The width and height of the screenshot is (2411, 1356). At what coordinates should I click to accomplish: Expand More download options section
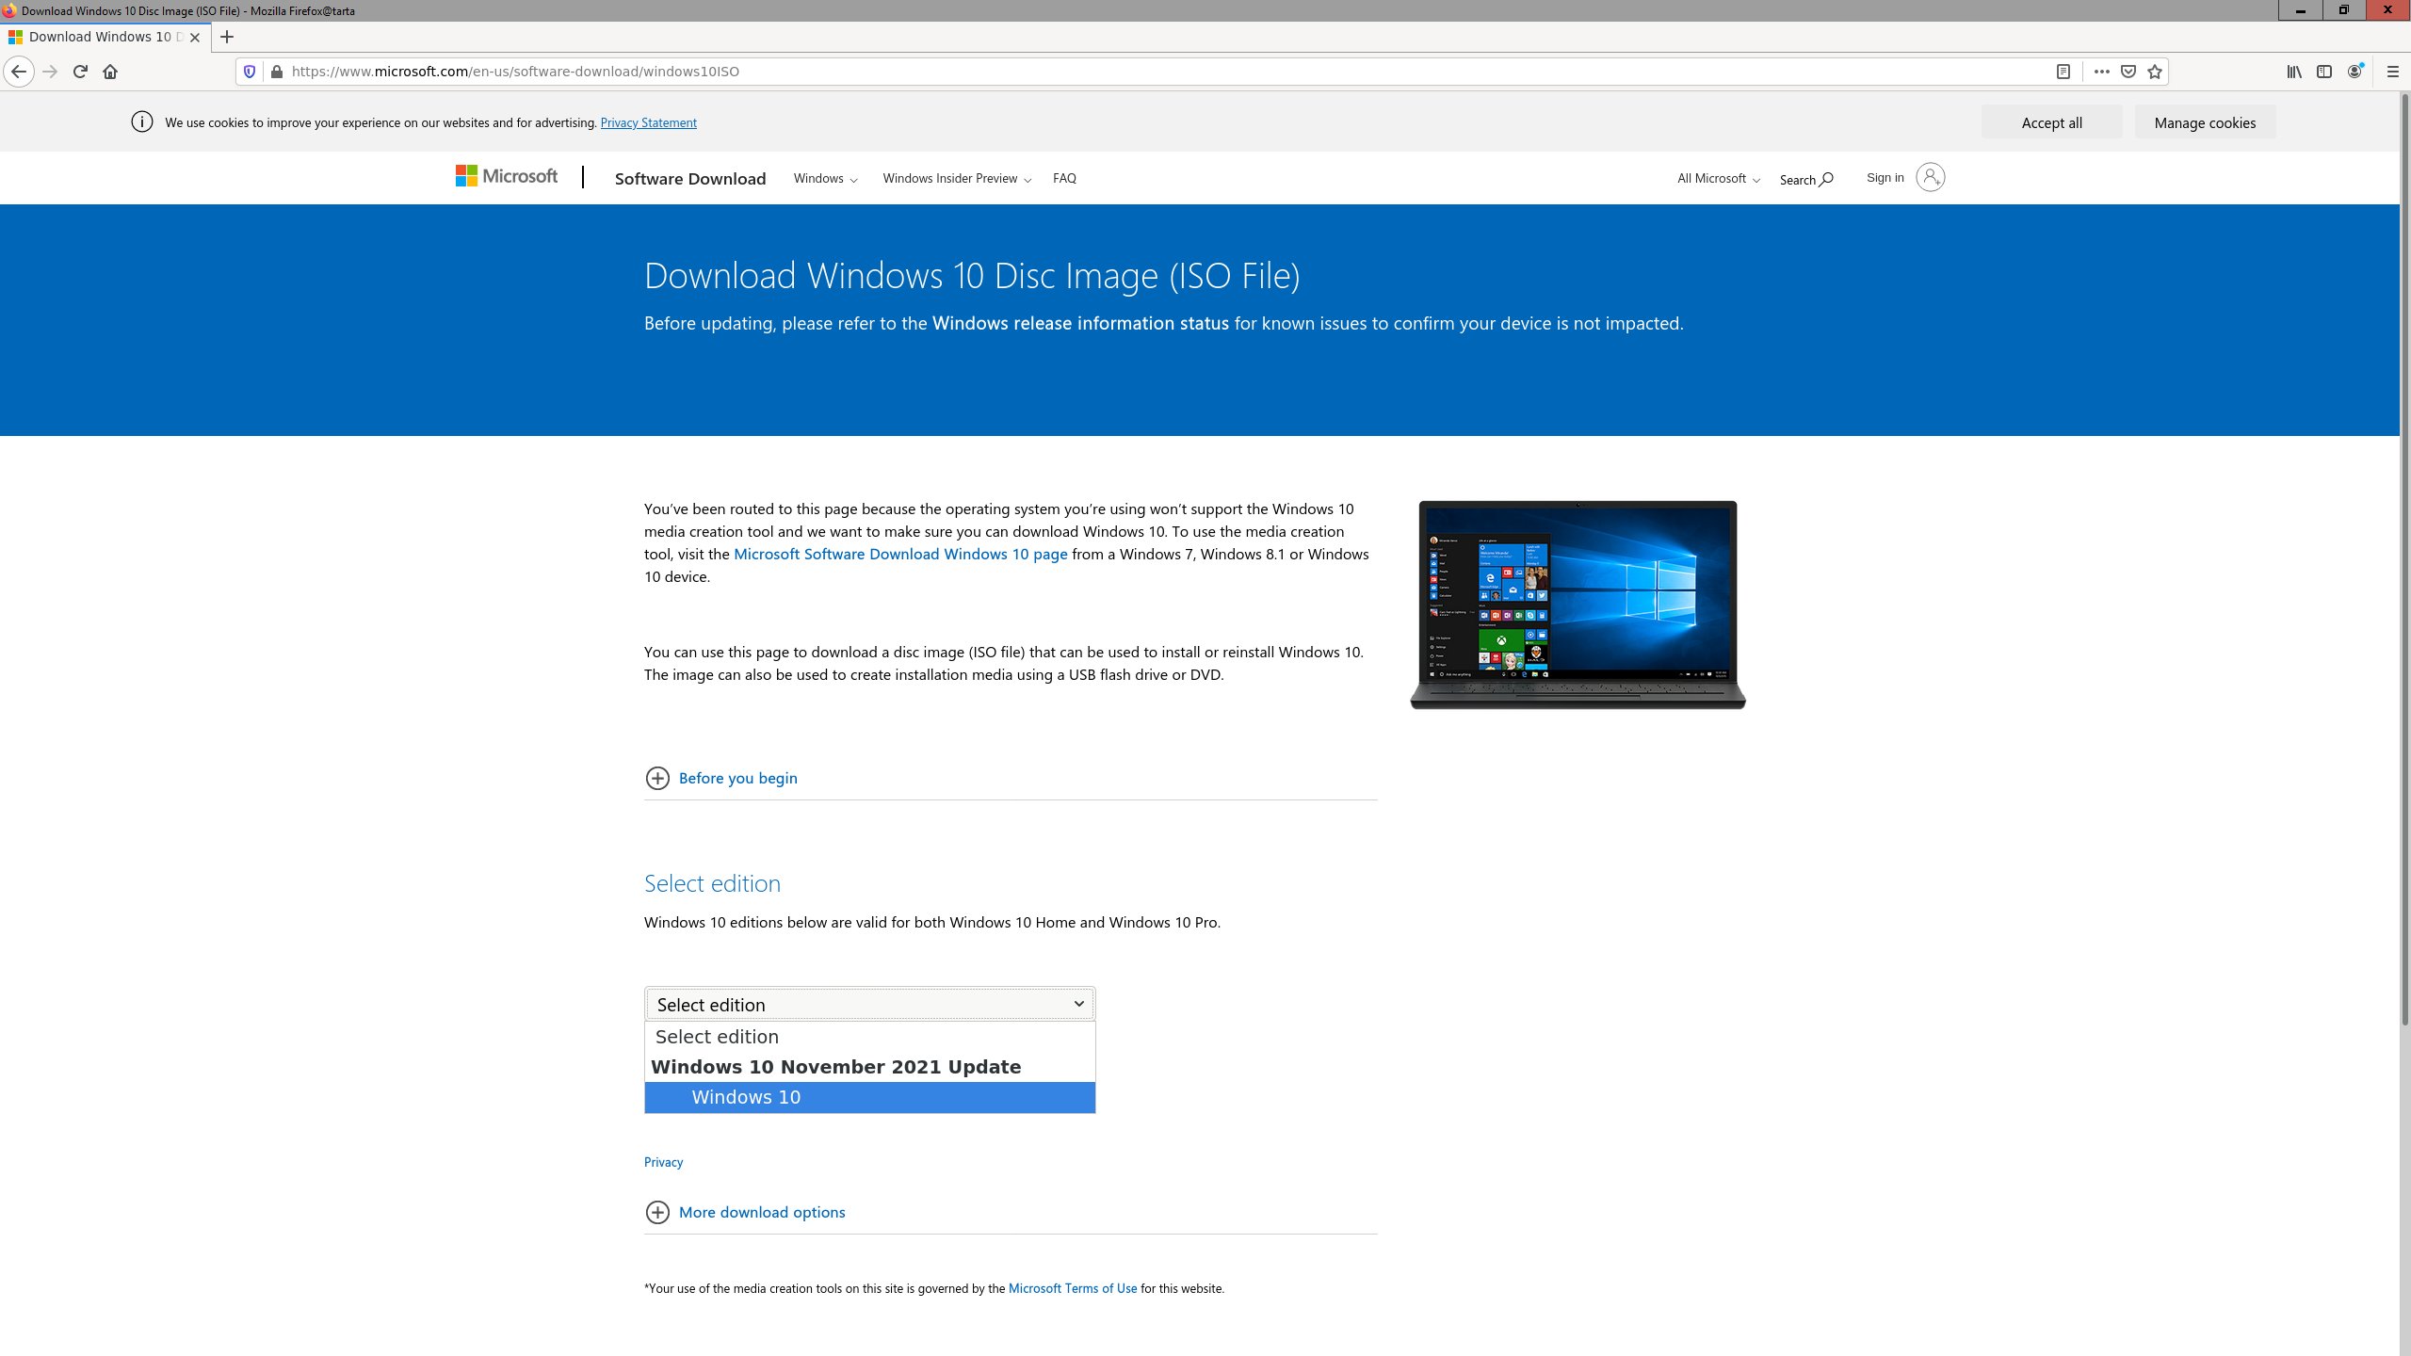click(x=761, y=1212)
